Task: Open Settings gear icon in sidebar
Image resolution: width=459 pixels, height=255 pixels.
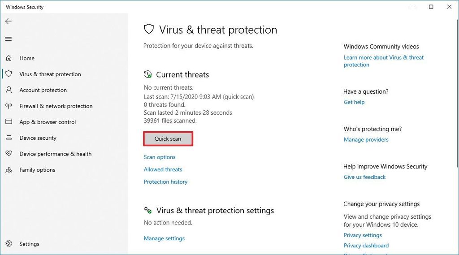Action: pos(9,244)
